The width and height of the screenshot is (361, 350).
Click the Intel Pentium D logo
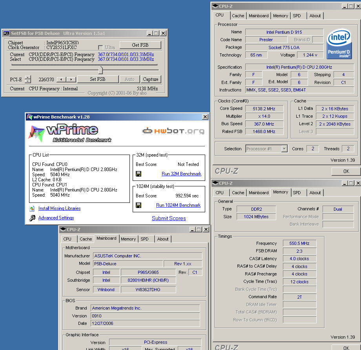pyautogui.click(x=339, y=44)
